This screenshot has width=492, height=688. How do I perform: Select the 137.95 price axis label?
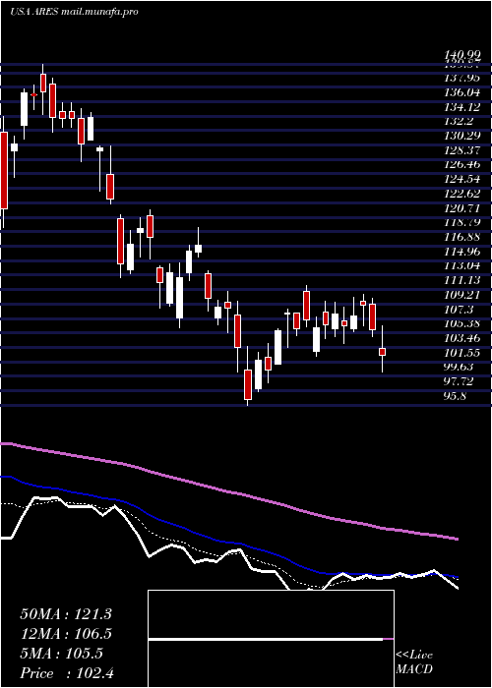coord(462,78)
